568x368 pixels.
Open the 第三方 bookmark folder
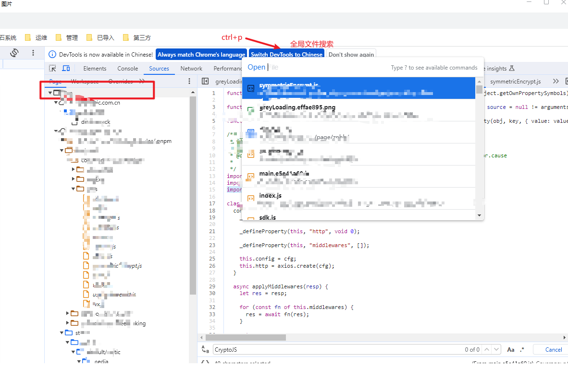136,37
